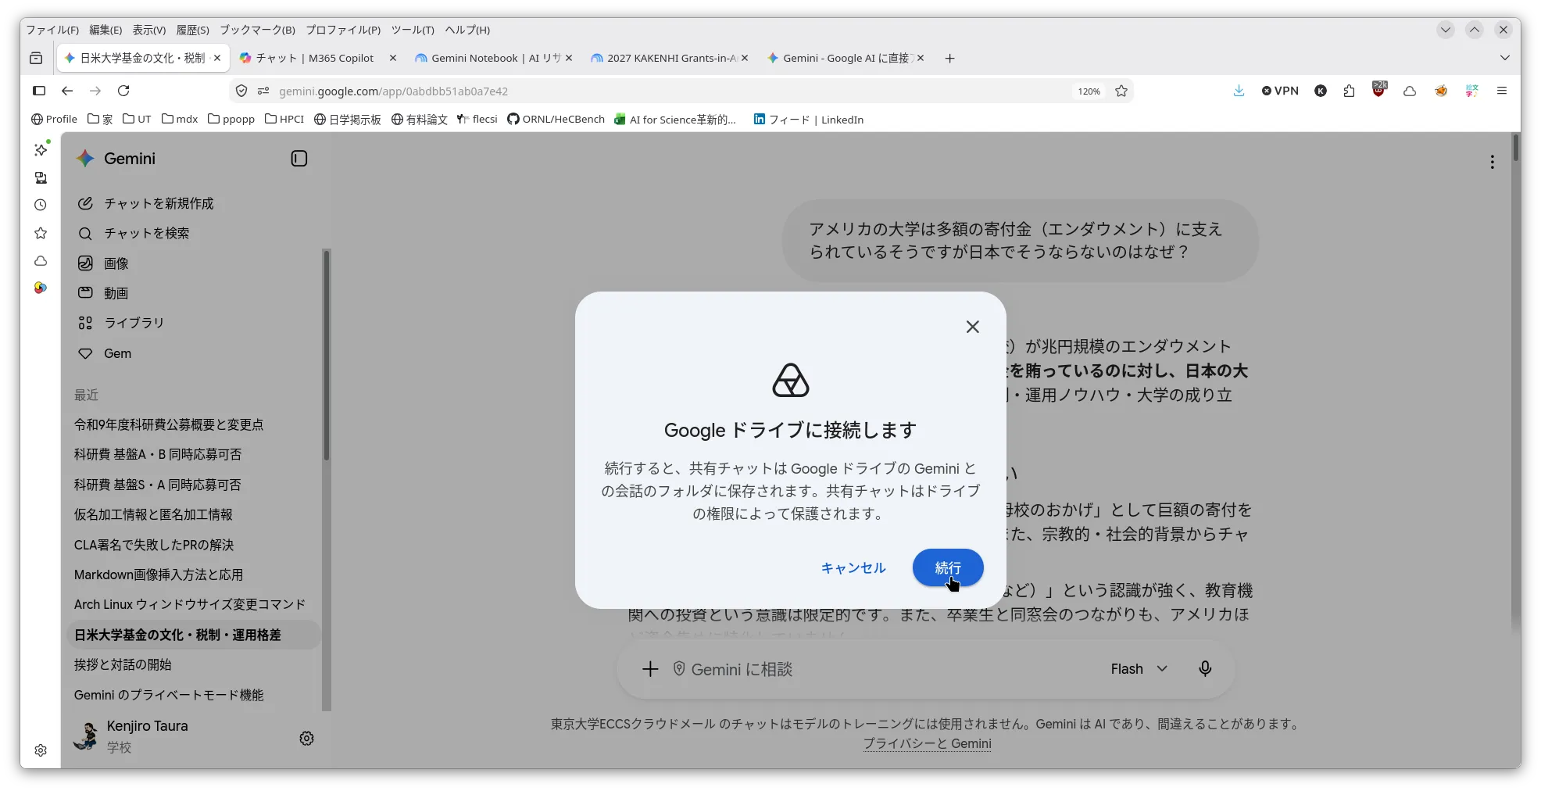Switch to Gemini - Google AI tab
The image size is (1541, 791).
click(x=844, y=58)
